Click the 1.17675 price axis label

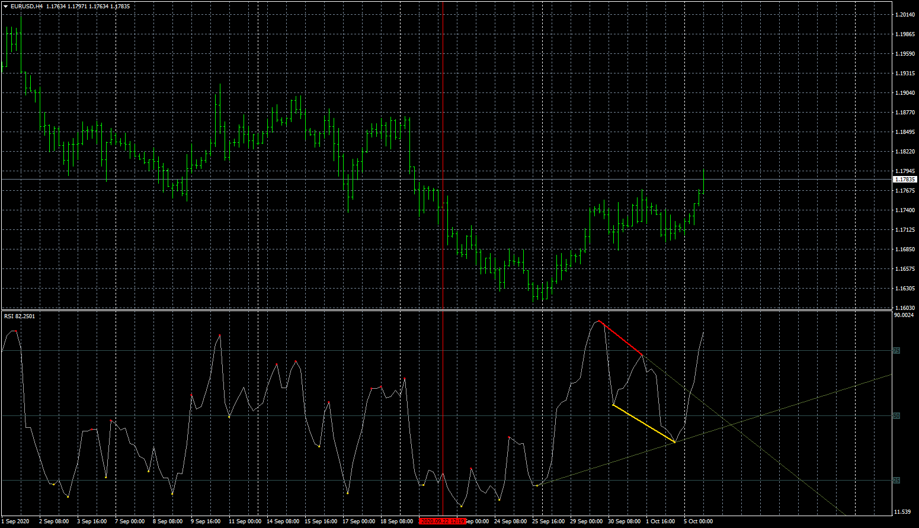[904, 191]
